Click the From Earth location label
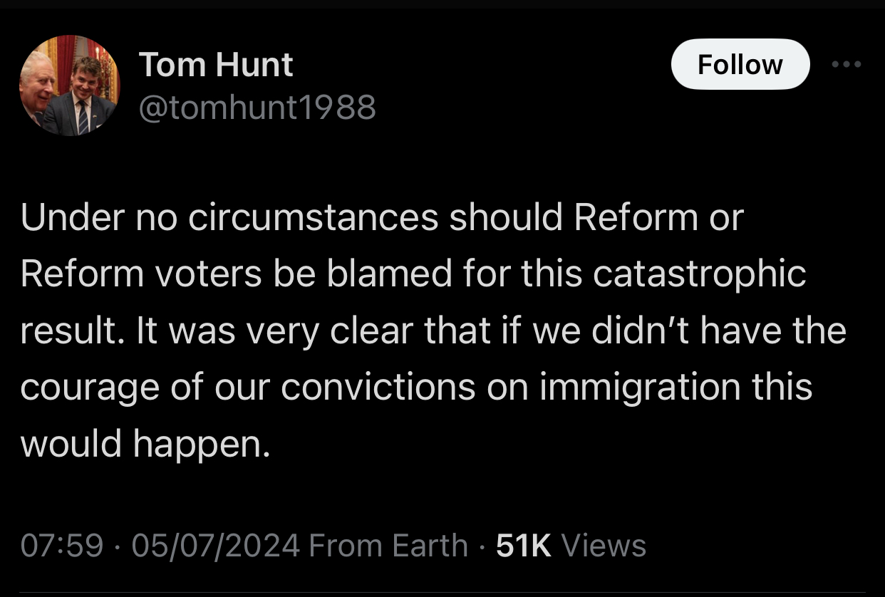This screenshot has width=885, height=597. 388,546
